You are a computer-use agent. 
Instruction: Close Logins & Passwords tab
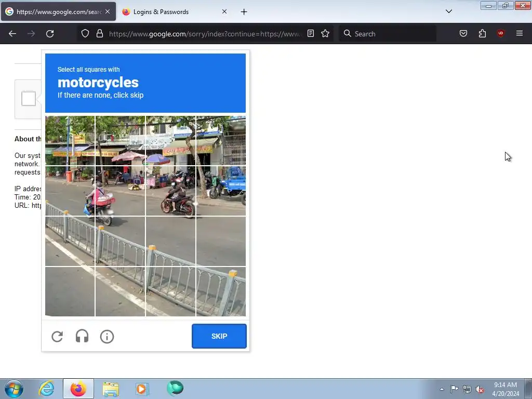tap(224, 11)
